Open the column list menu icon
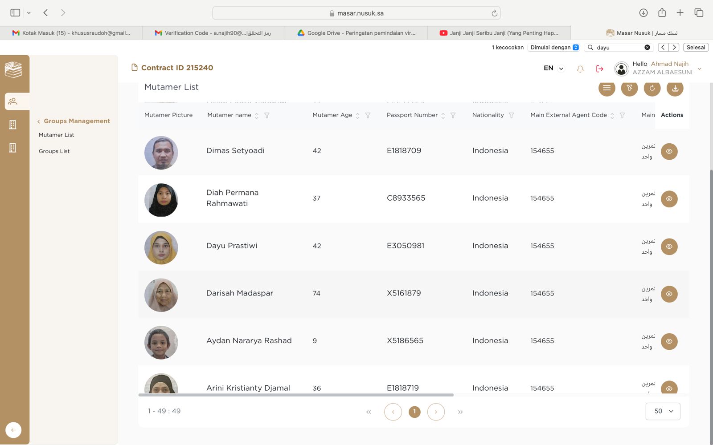The image size is (713, 445). tap(606, 88)
